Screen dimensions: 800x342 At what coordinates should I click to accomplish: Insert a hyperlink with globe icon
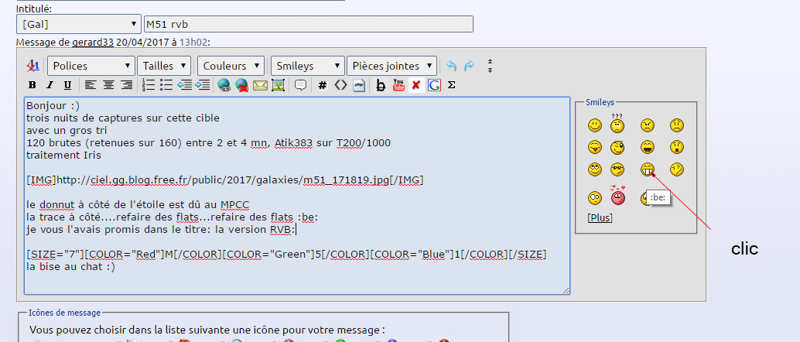(x=224, y=85)
